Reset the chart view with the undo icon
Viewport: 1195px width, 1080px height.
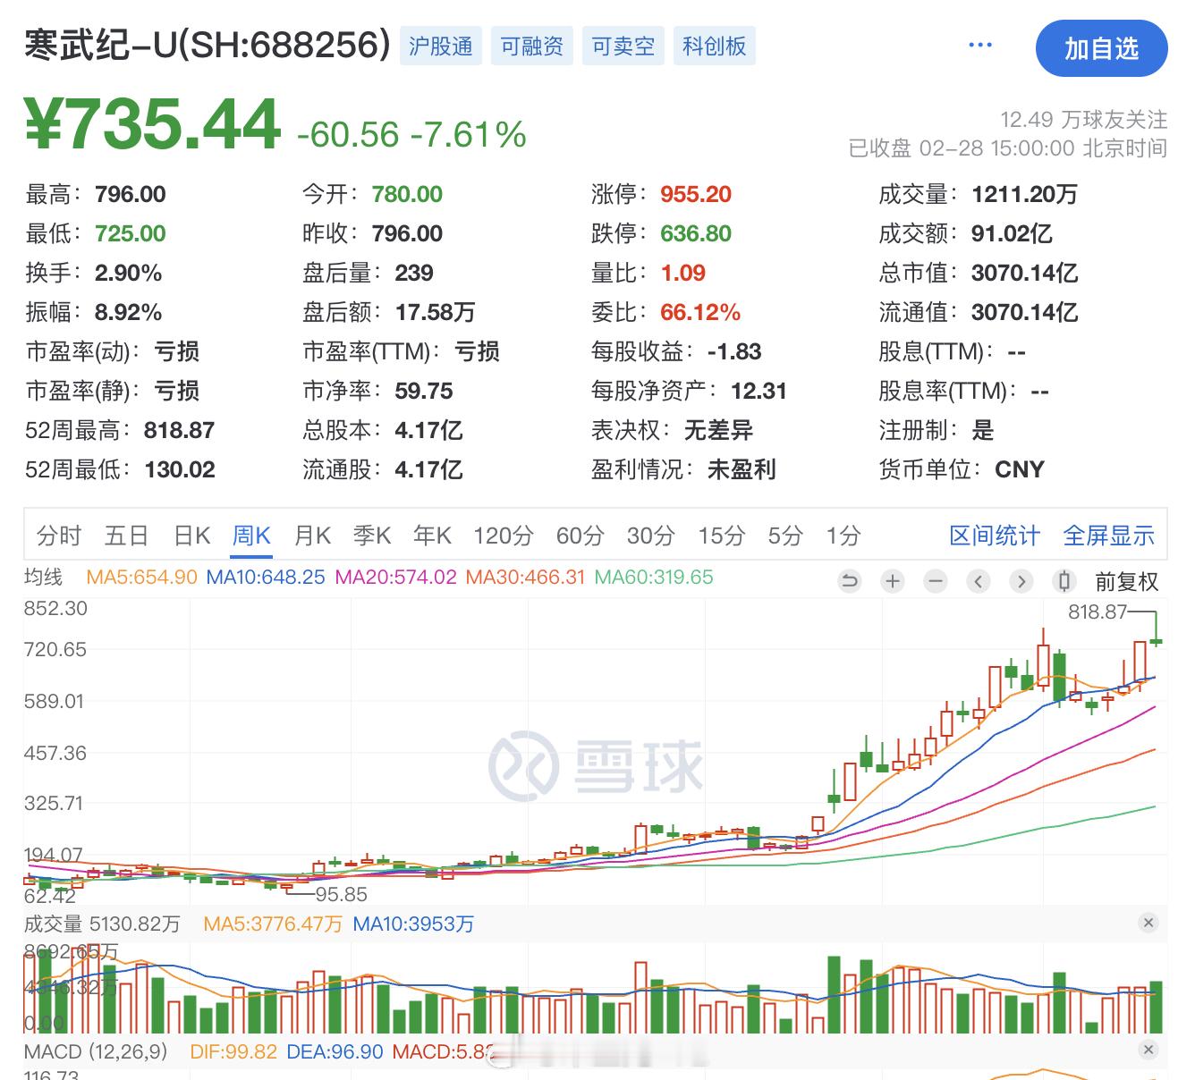[850, 582]
